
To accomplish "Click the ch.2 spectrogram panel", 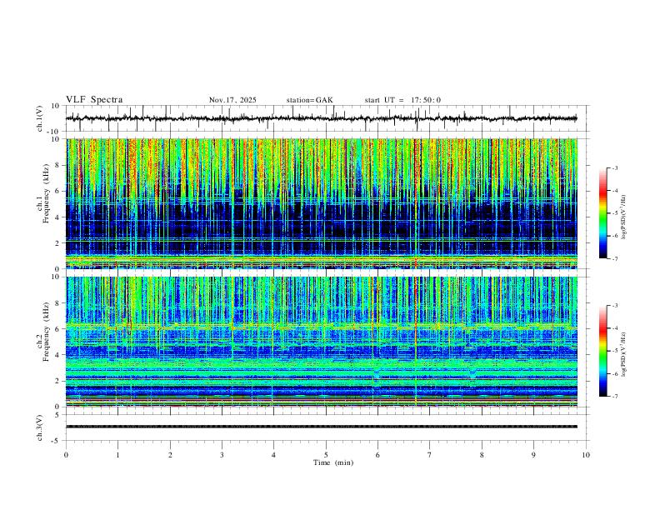I will tap(321, 342).
